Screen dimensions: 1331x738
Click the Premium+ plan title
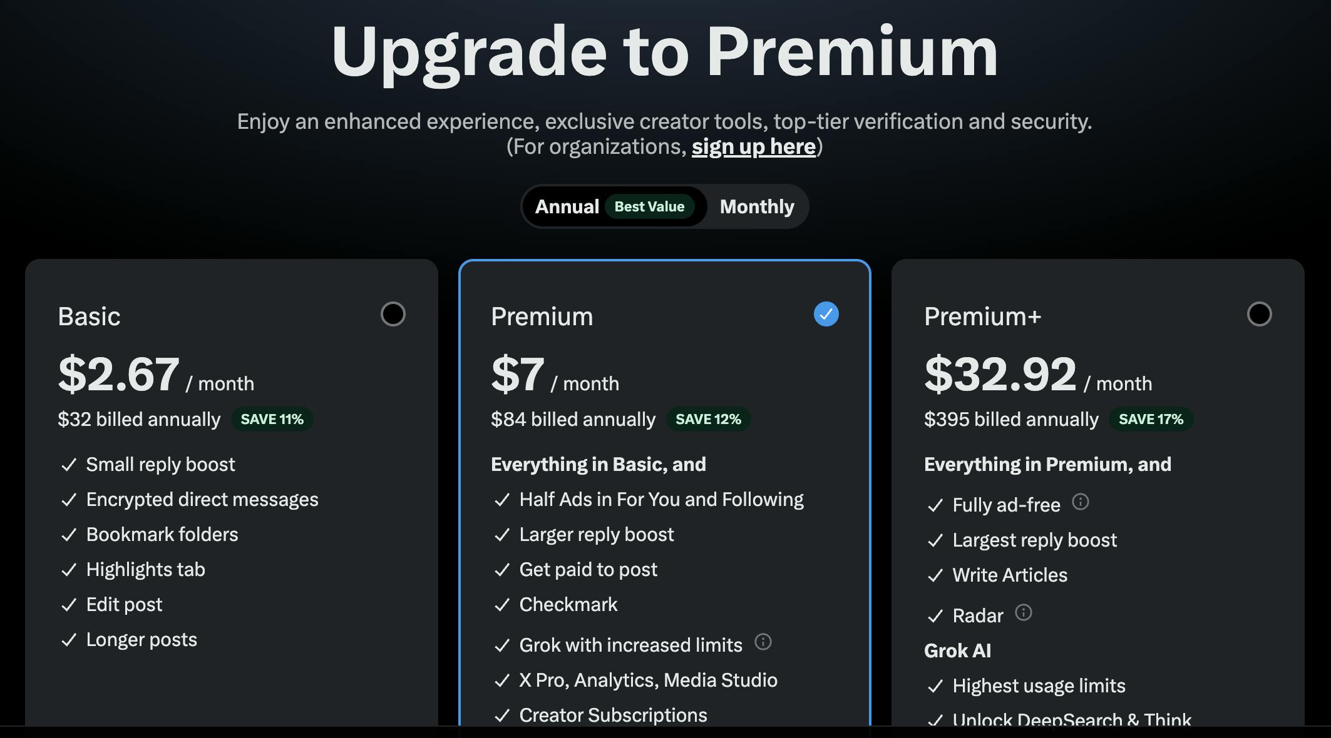point(982,316)
